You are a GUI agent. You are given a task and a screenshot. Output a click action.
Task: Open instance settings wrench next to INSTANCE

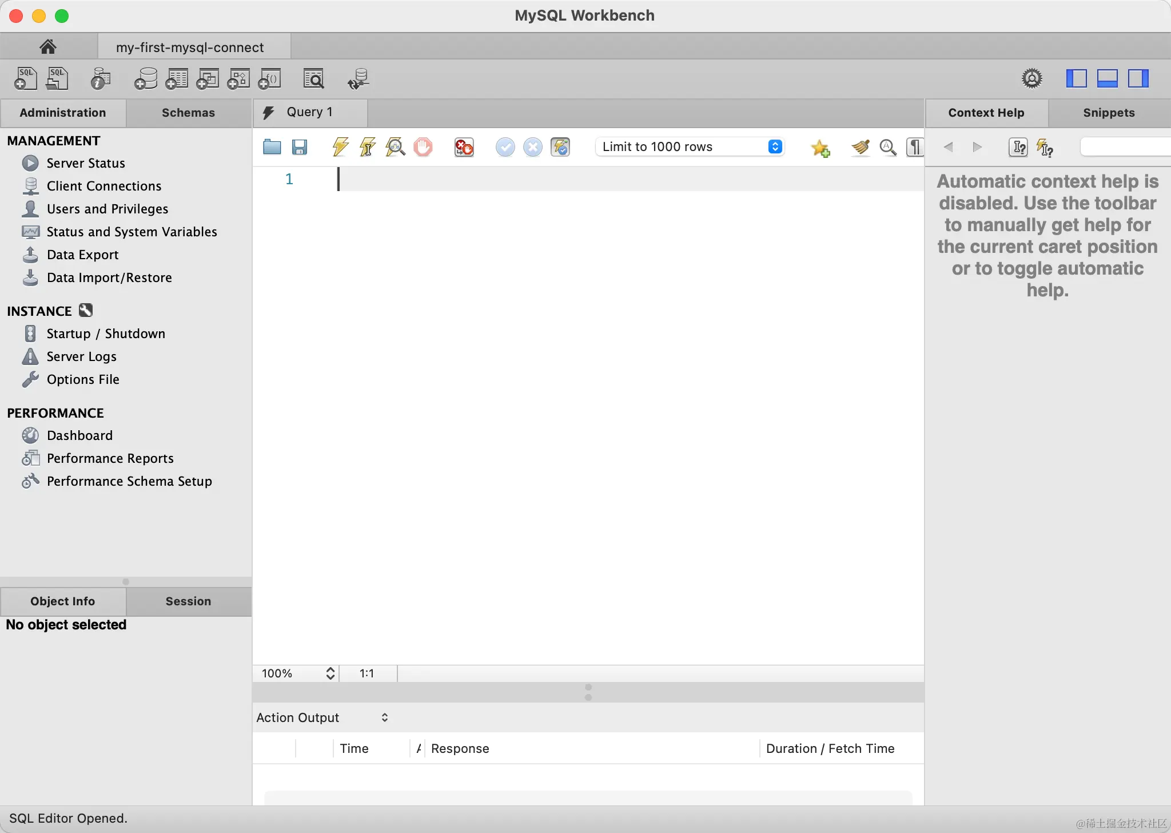coord(86,310)
